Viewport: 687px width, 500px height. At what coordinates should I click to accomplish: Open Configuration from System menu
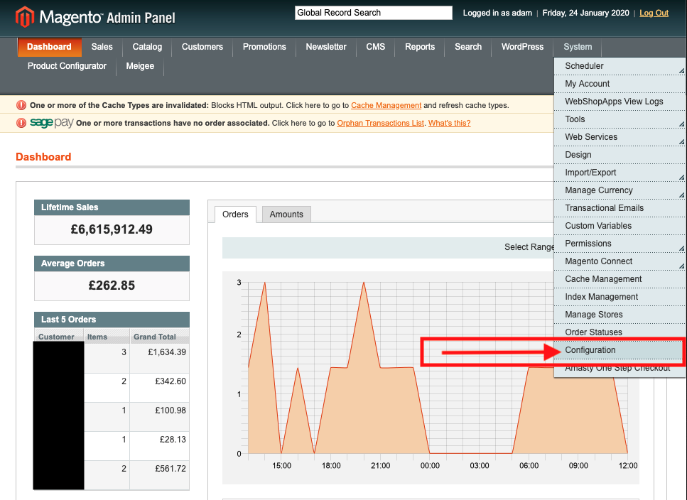[590, 350]
